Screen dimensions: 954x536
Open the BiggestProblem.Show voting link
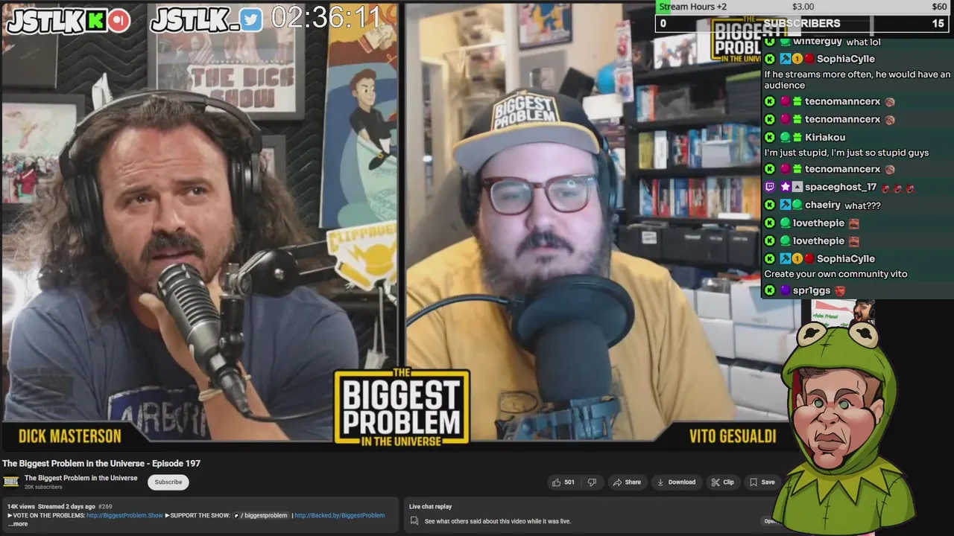click(x=124, y=515)
